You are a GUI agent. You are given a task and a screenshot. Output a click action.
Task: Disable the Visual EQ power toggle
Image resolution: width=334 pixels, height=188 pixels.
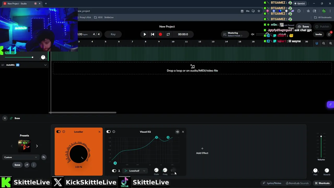(x=109, y=132)
